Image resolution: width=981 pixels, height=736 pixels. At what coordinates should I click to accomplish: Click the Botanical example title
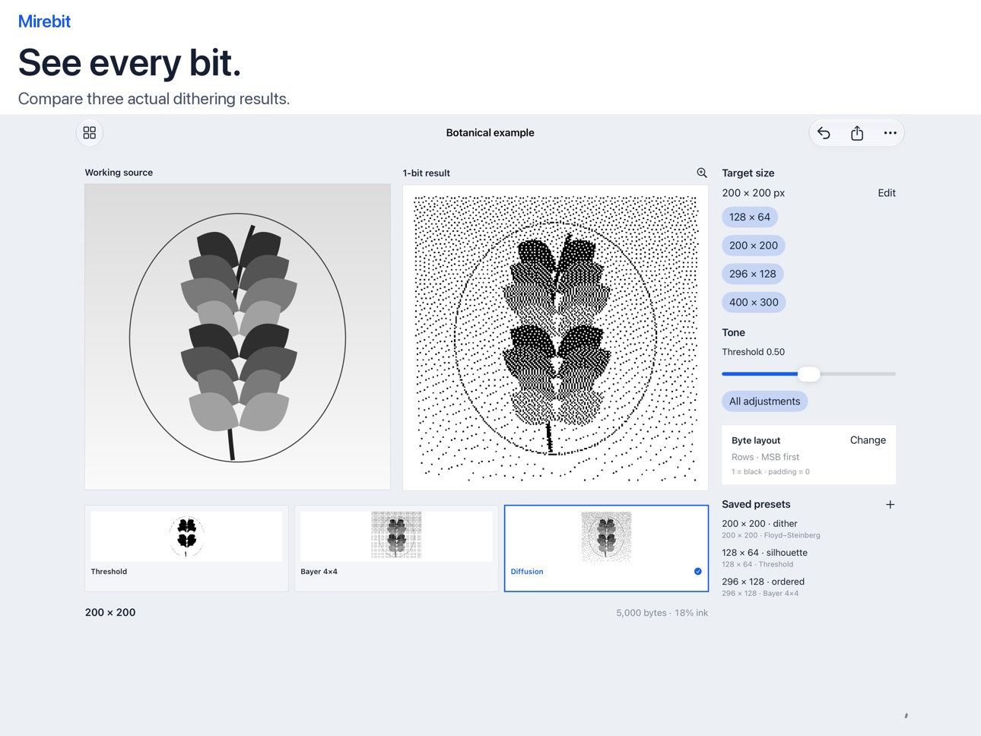pyautogui.click(x=490, y=133)
